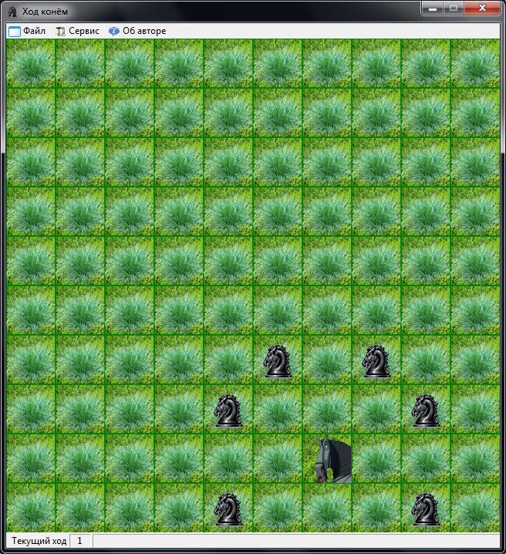506x554 pixels.
Task: Open the Файл menu
Action: pos(27,31)
